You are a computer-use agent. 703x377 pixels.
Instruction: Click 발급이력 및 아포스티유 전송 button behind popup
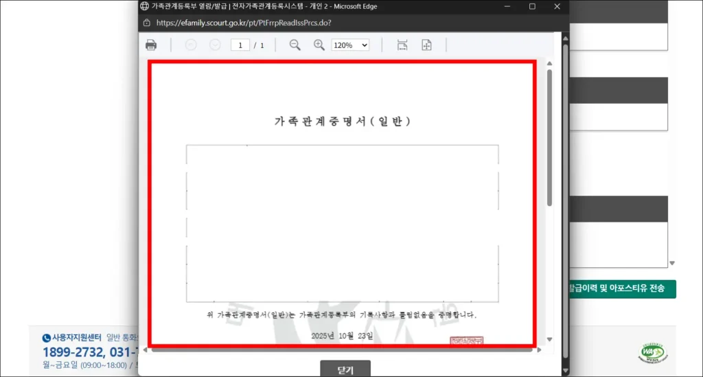tap(622, 288)
